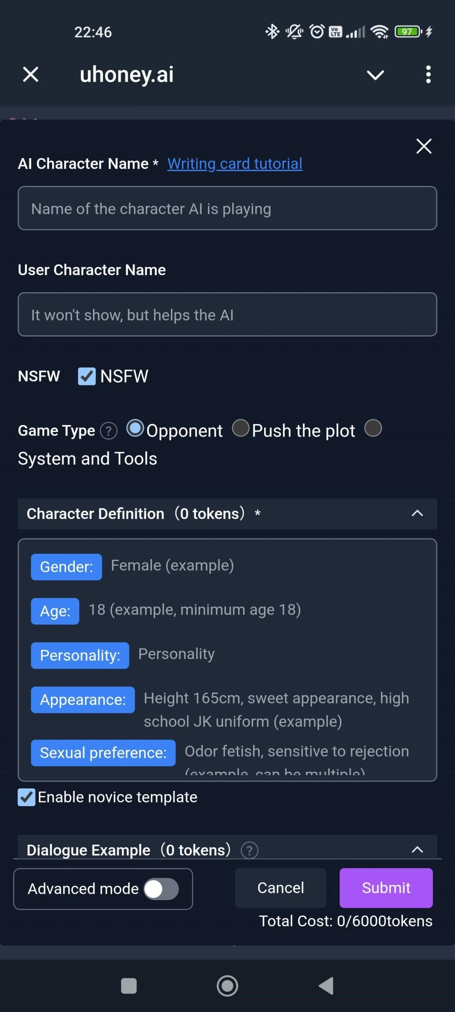Toggle the Advanced mode switch
The image size is (455, 1012).
[161, 889]
